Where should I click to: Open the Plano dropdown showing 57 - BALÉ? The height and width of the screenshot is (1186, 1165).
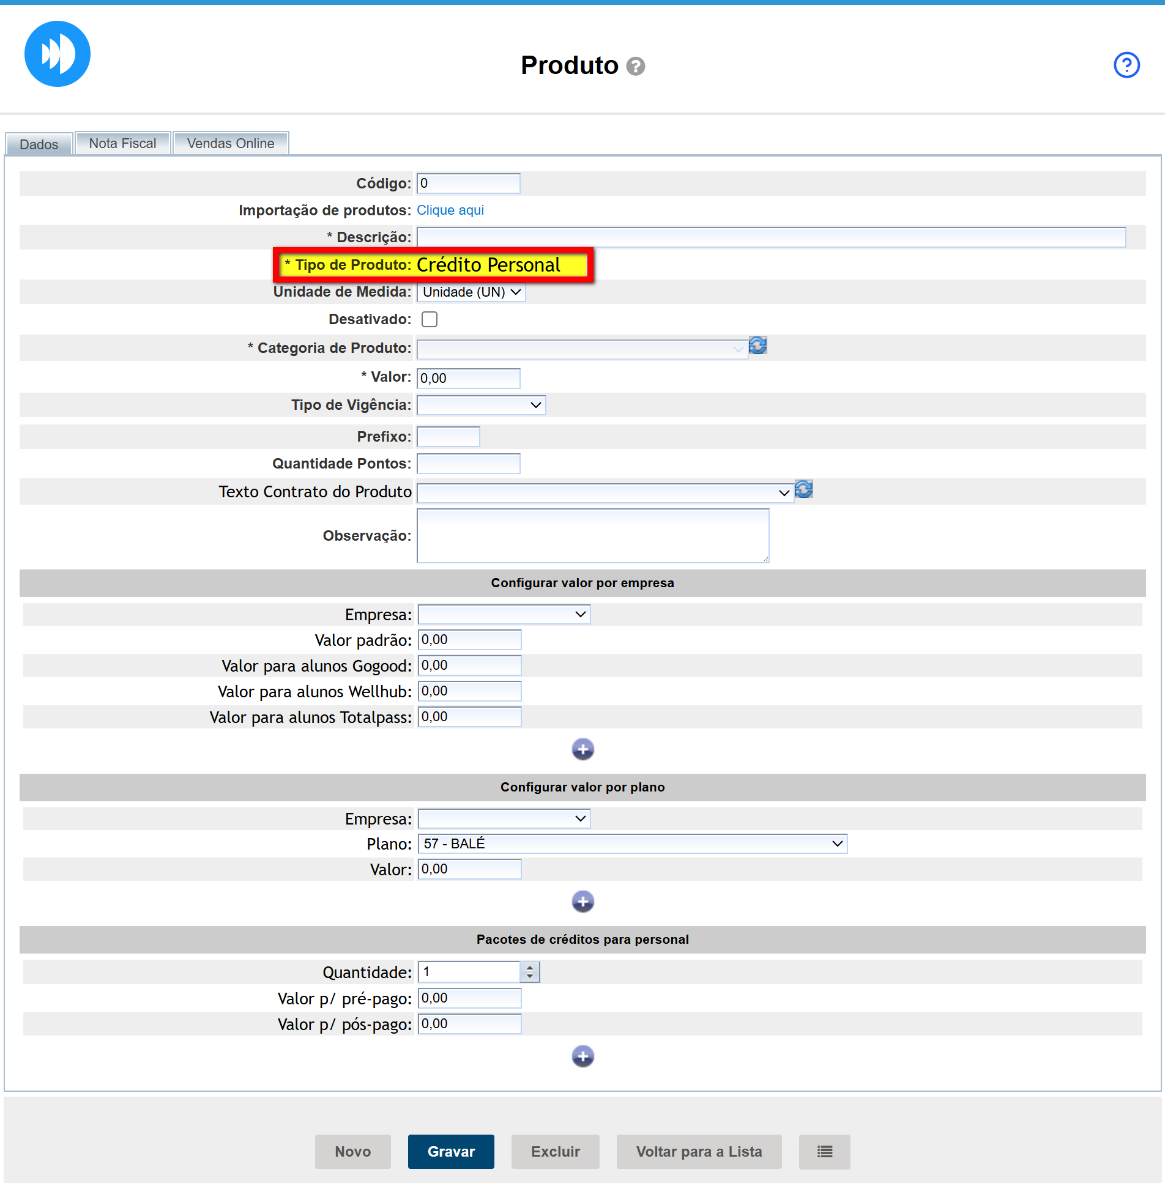click(x=632, y=844)
